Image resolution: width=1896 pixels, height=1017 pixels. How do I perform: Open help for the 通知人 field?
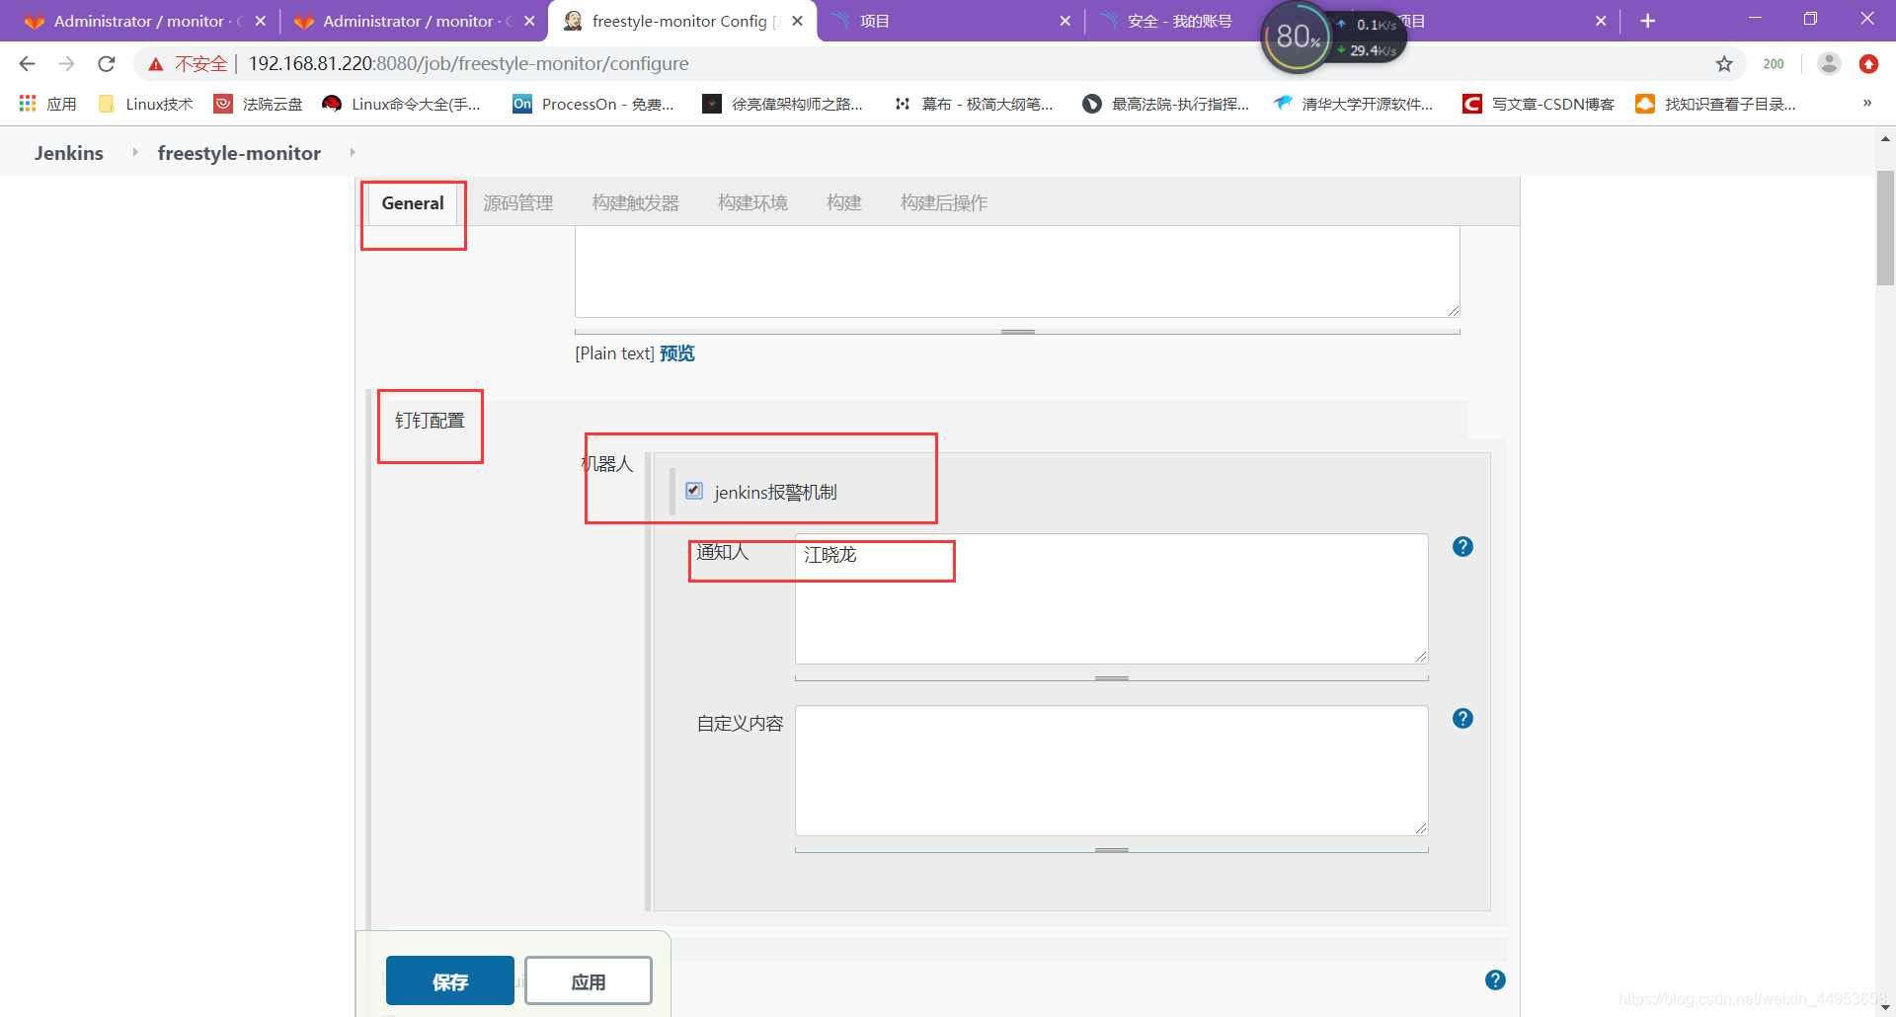pos(1462,547)
